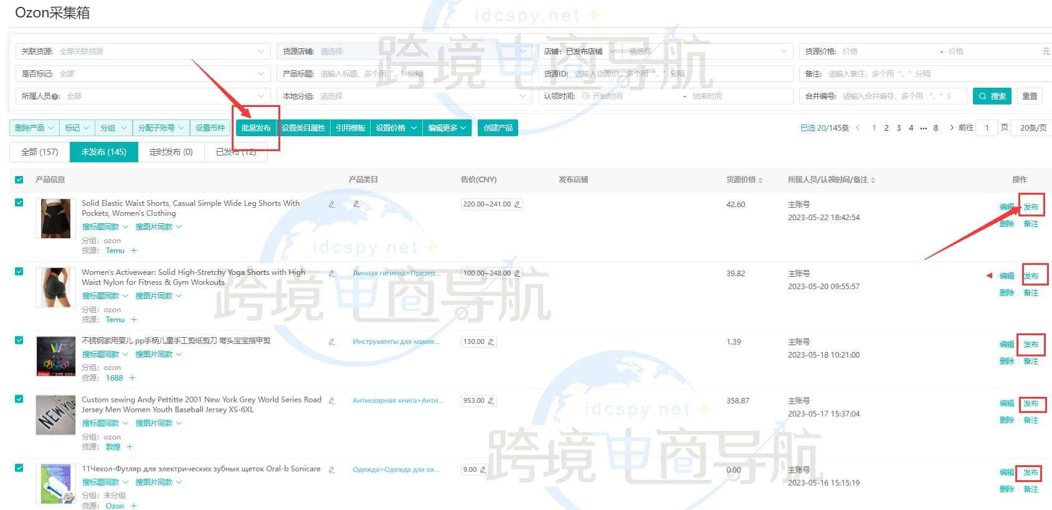Edit category pencil icon in Solid Elastic Shorts row
Screen dimensions: 1052x510
[x=356, y=203]
